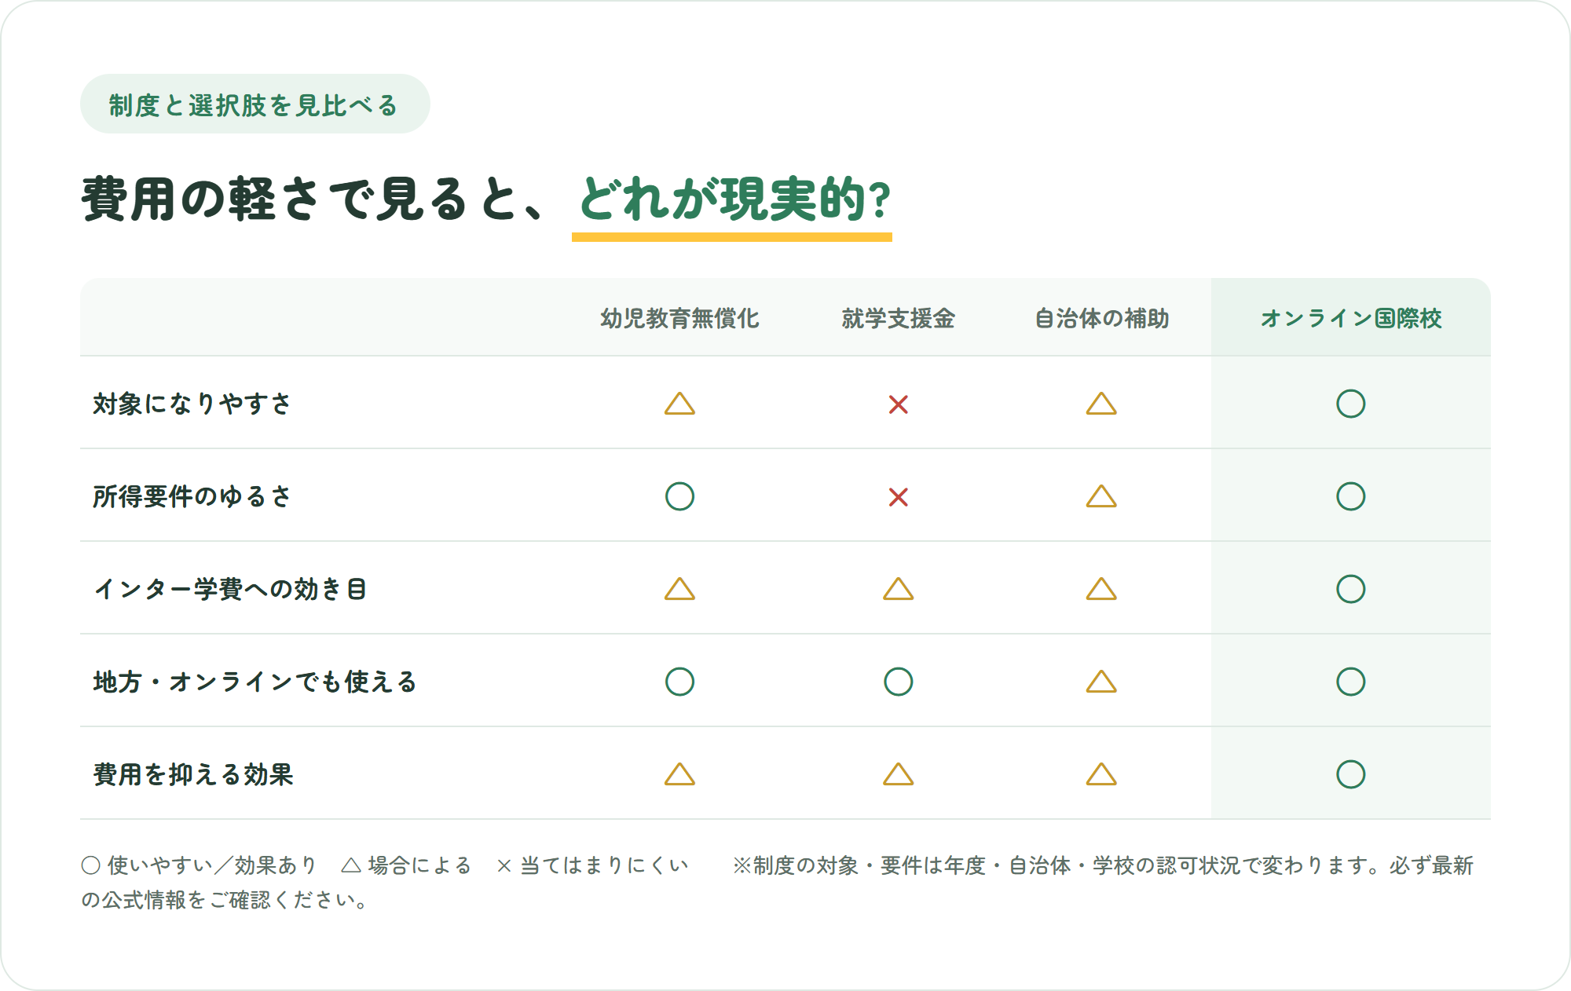Click triangle for 就学支援金 in 費用を抑える効果 row
Screen dimensions: 1571x991
click(898, 774)
